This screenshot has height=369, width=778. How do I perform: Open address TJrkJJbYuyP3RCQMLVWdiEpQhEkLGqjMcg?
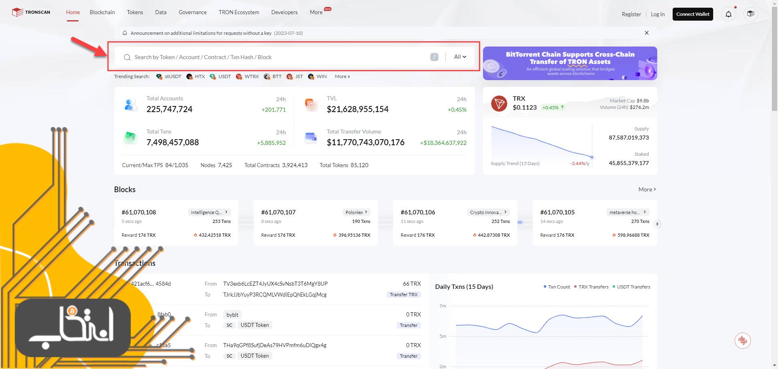point(275,295)
